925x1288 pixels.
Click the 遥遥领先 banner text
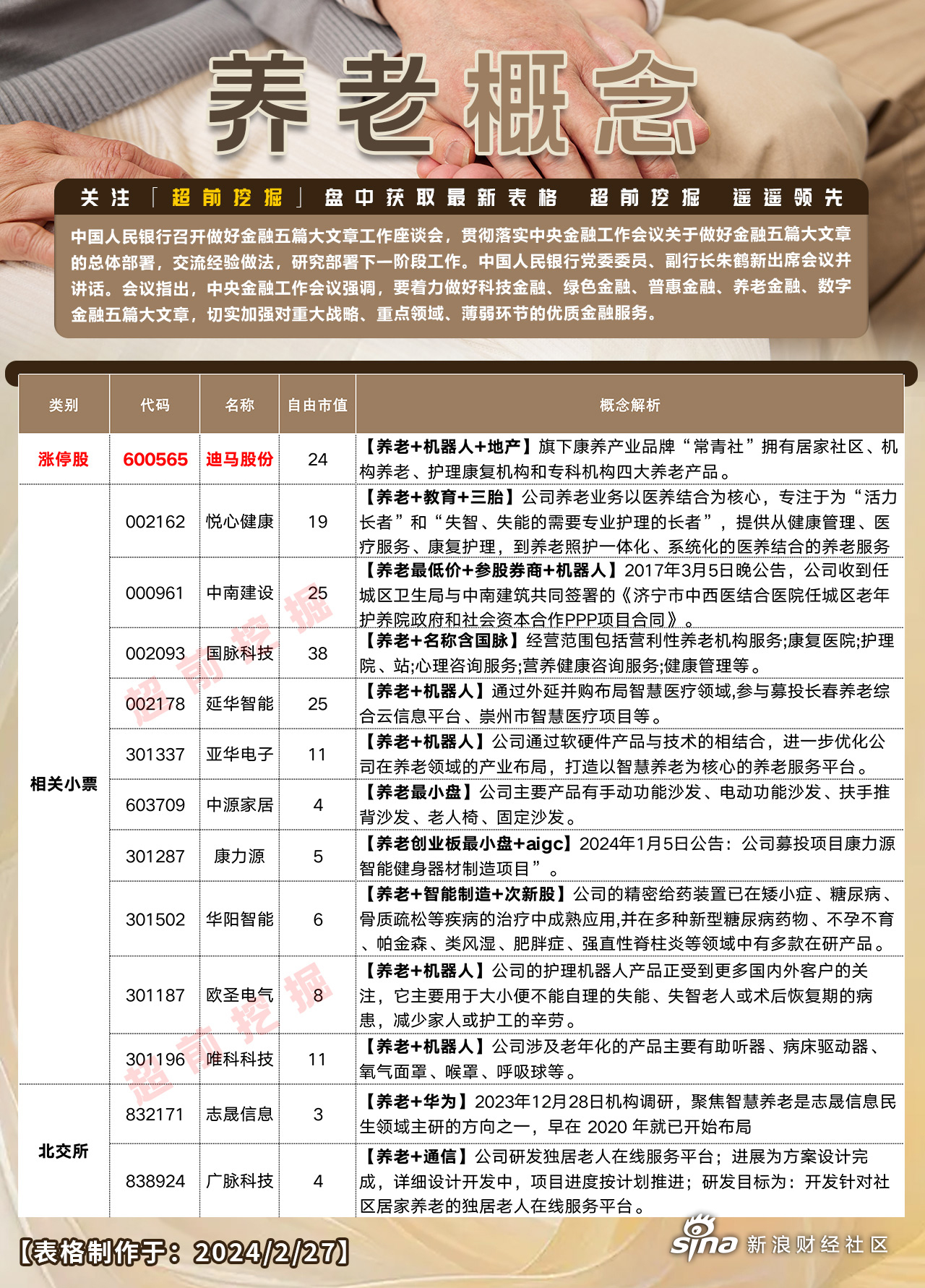(788, 197)
